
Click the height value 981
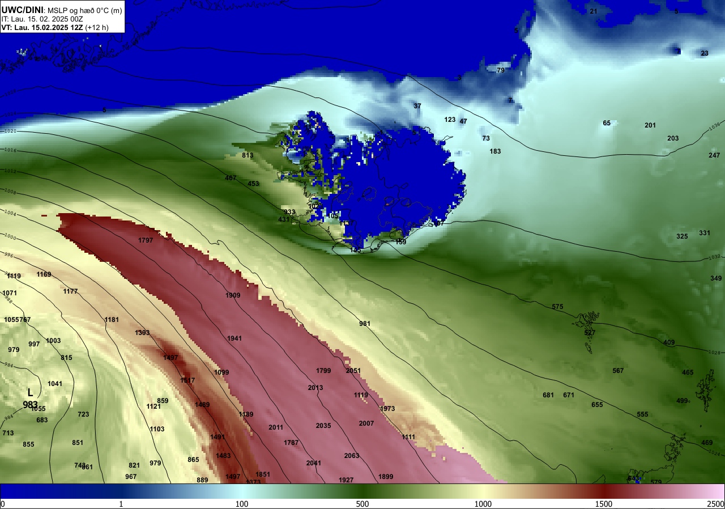coord(365,324)
